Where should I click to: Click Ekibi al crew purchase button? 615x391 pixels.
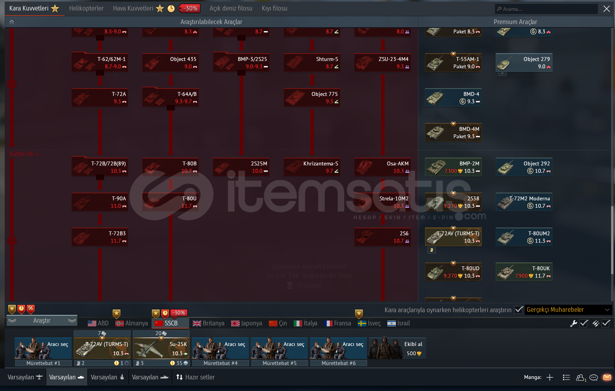click(397, 348)
